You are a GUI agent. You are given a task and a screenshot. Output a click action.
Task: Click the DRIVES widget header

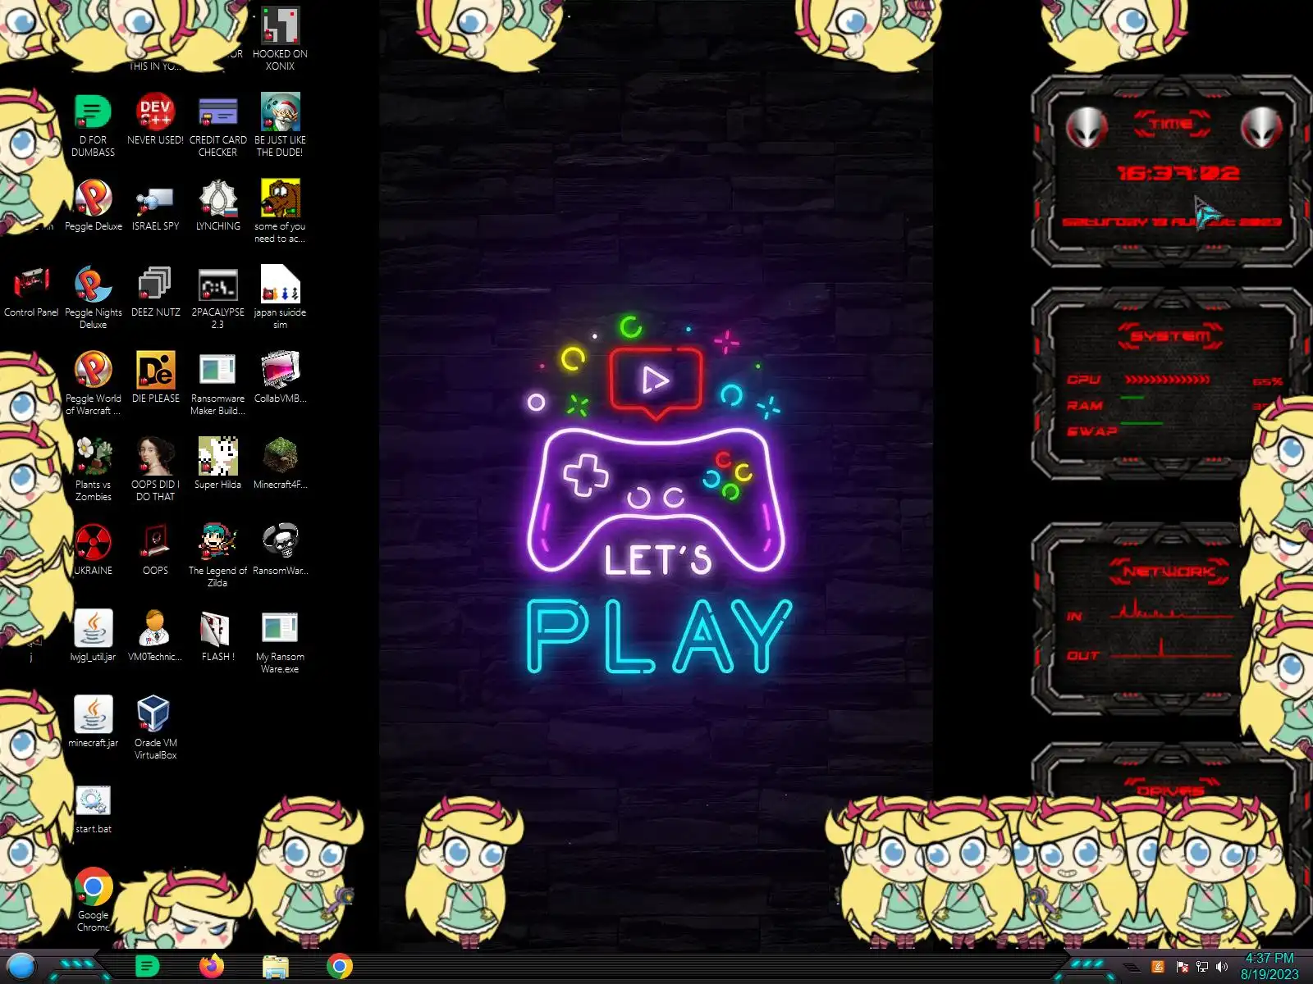1171,789
